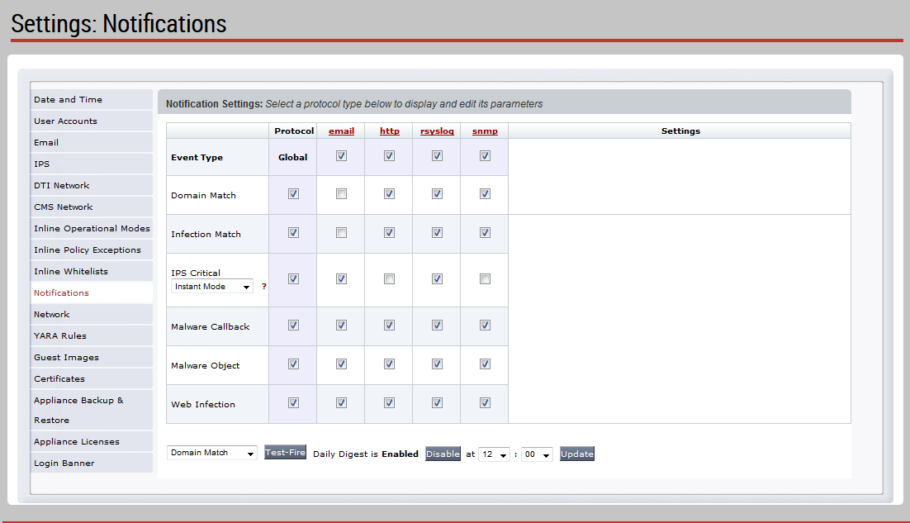910x523 pixels.
Task: Open Domain Match test event dropdown
Action: (x=212, y=453)
